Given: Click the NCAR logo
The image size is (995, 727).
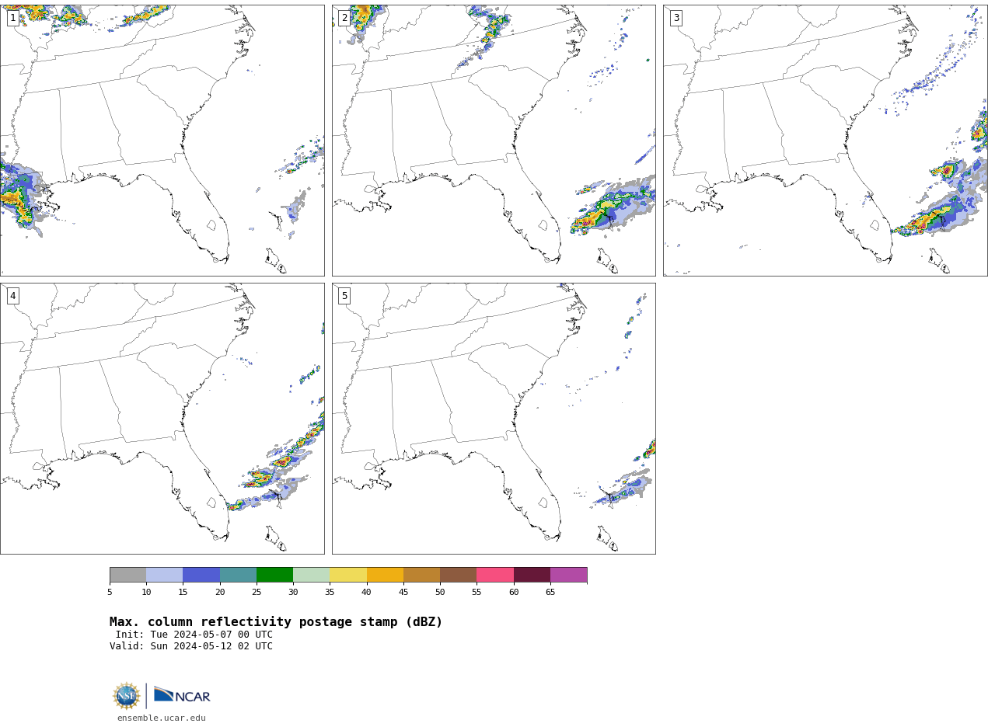Looking at the screenshot, I should pyautogui.click(x=182, y=695).
